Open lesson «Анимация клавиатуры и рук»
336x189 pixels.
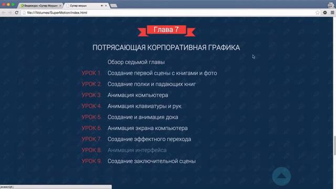point(144,106)
